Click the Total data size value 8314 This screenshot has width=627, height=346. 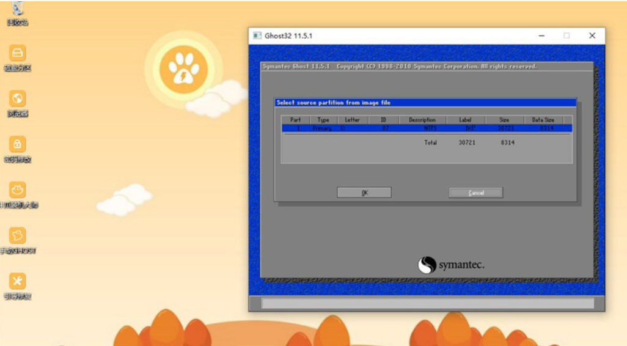(507, 142)
